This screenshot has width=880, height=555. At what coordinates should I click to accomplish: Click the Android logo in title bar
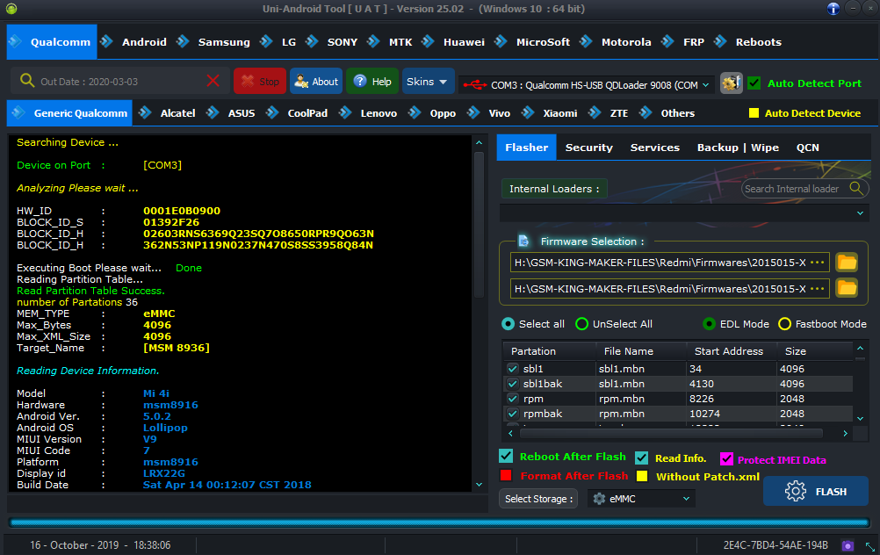pos(11,9)
